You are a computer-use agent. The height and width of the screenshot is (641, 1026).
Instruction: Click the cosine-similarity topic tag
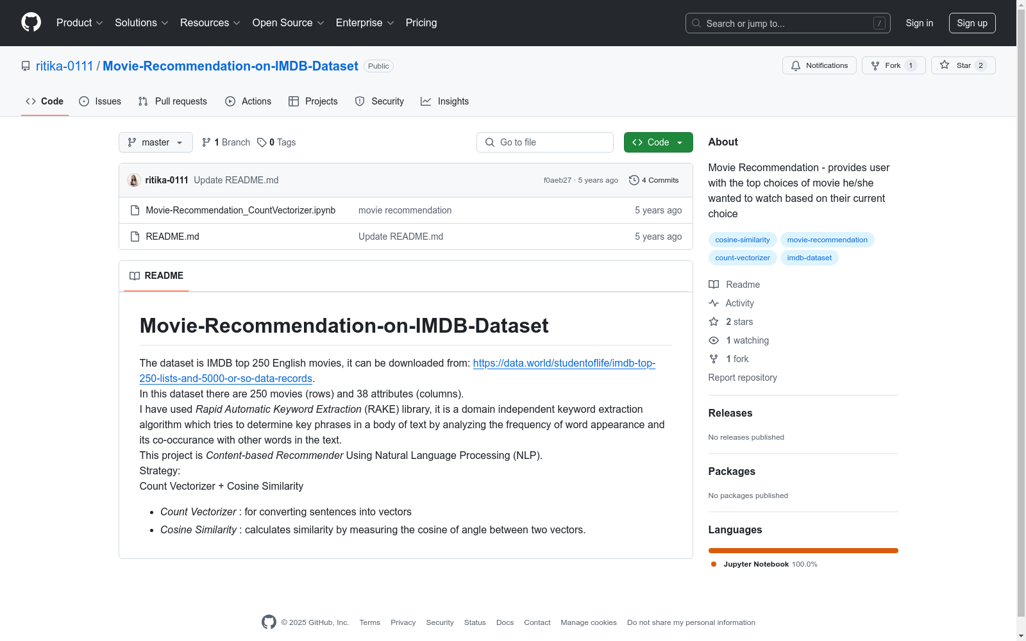point(743,240)
